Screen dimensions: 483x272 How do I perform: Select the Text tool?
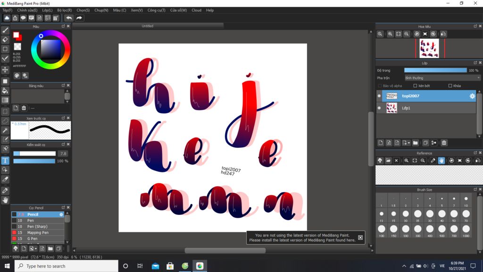(5, 161)
